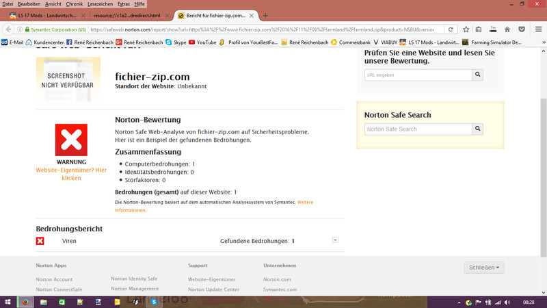
Task: Open the Bearbeiten menu
Action: pyautogui.click(x=29, y=4)
